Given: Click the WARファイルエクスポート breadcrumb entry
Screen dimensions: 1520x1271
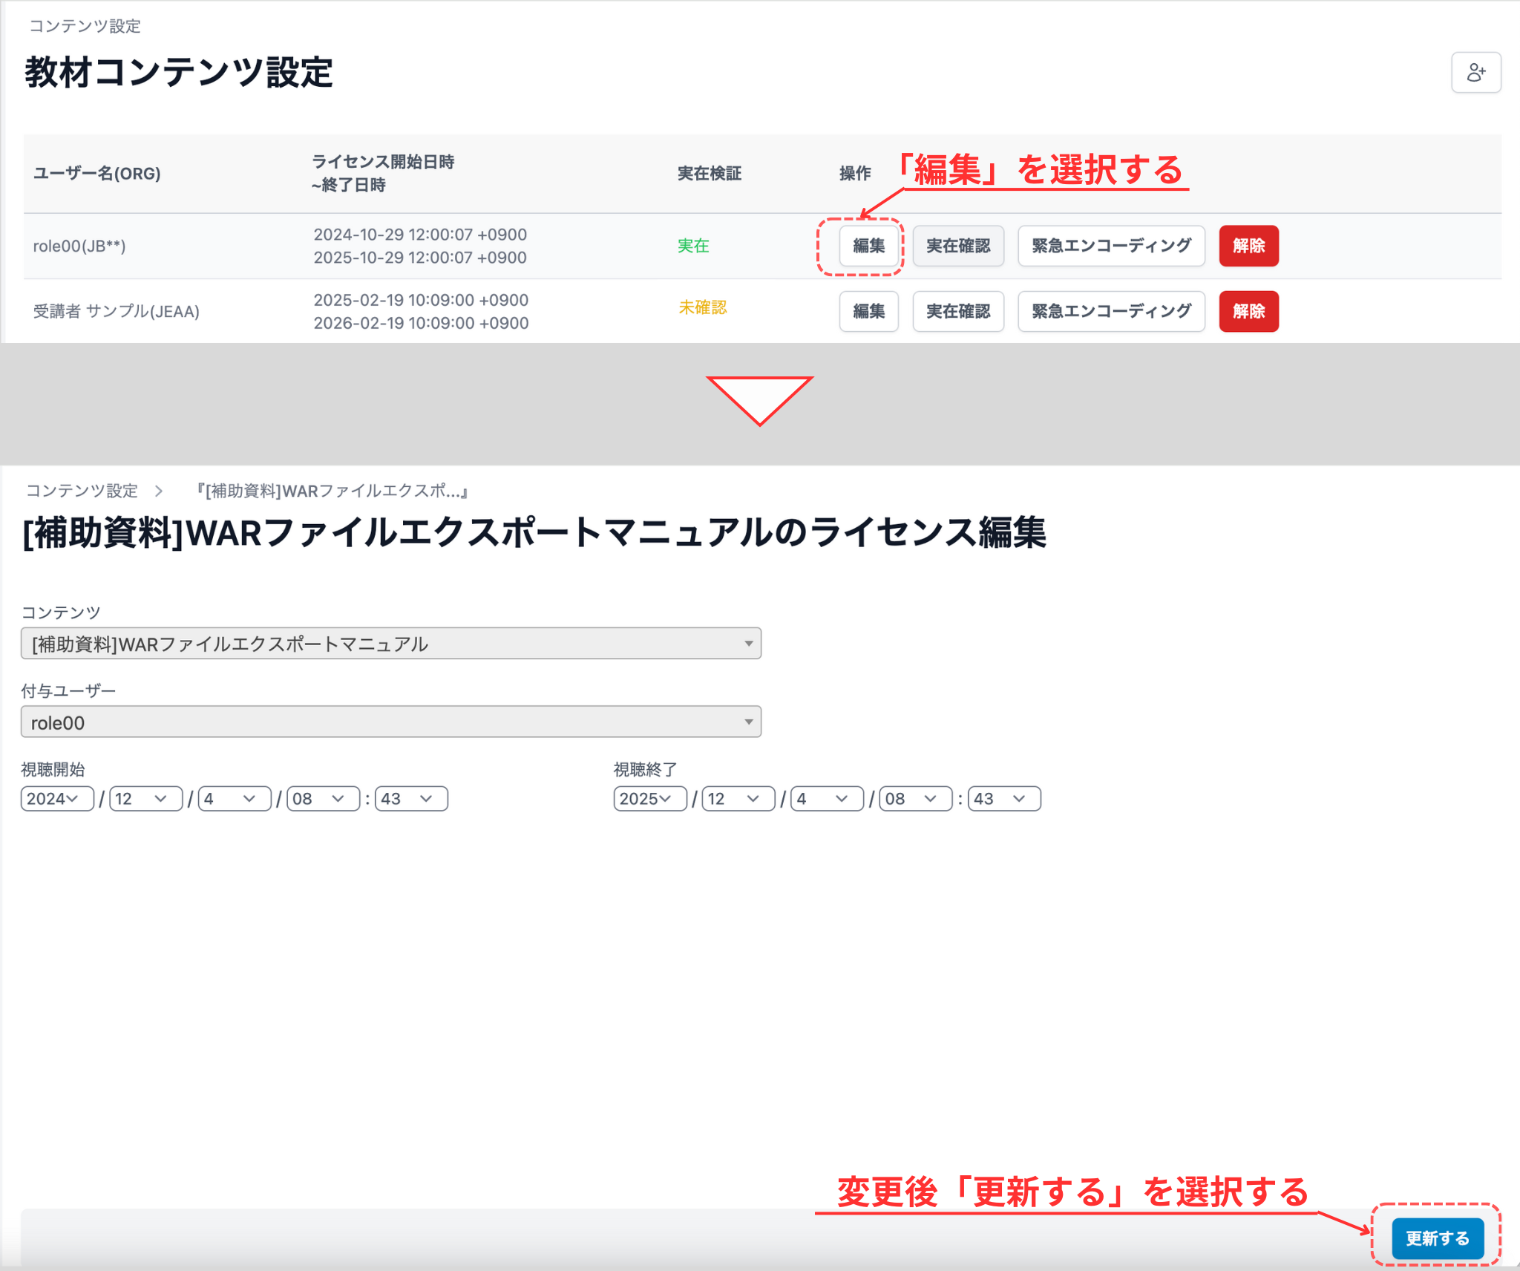Looking at the screenshot, I should (332, 490).
